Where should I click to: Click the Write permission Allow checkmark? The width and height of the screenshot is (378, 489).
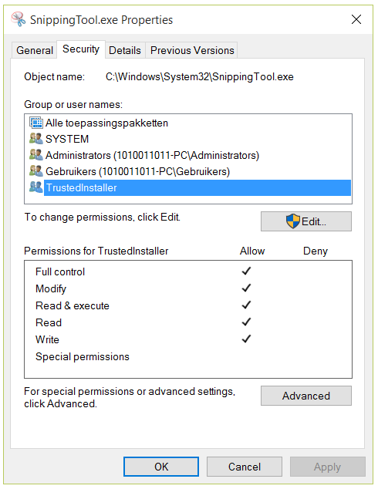click(246, 339)
